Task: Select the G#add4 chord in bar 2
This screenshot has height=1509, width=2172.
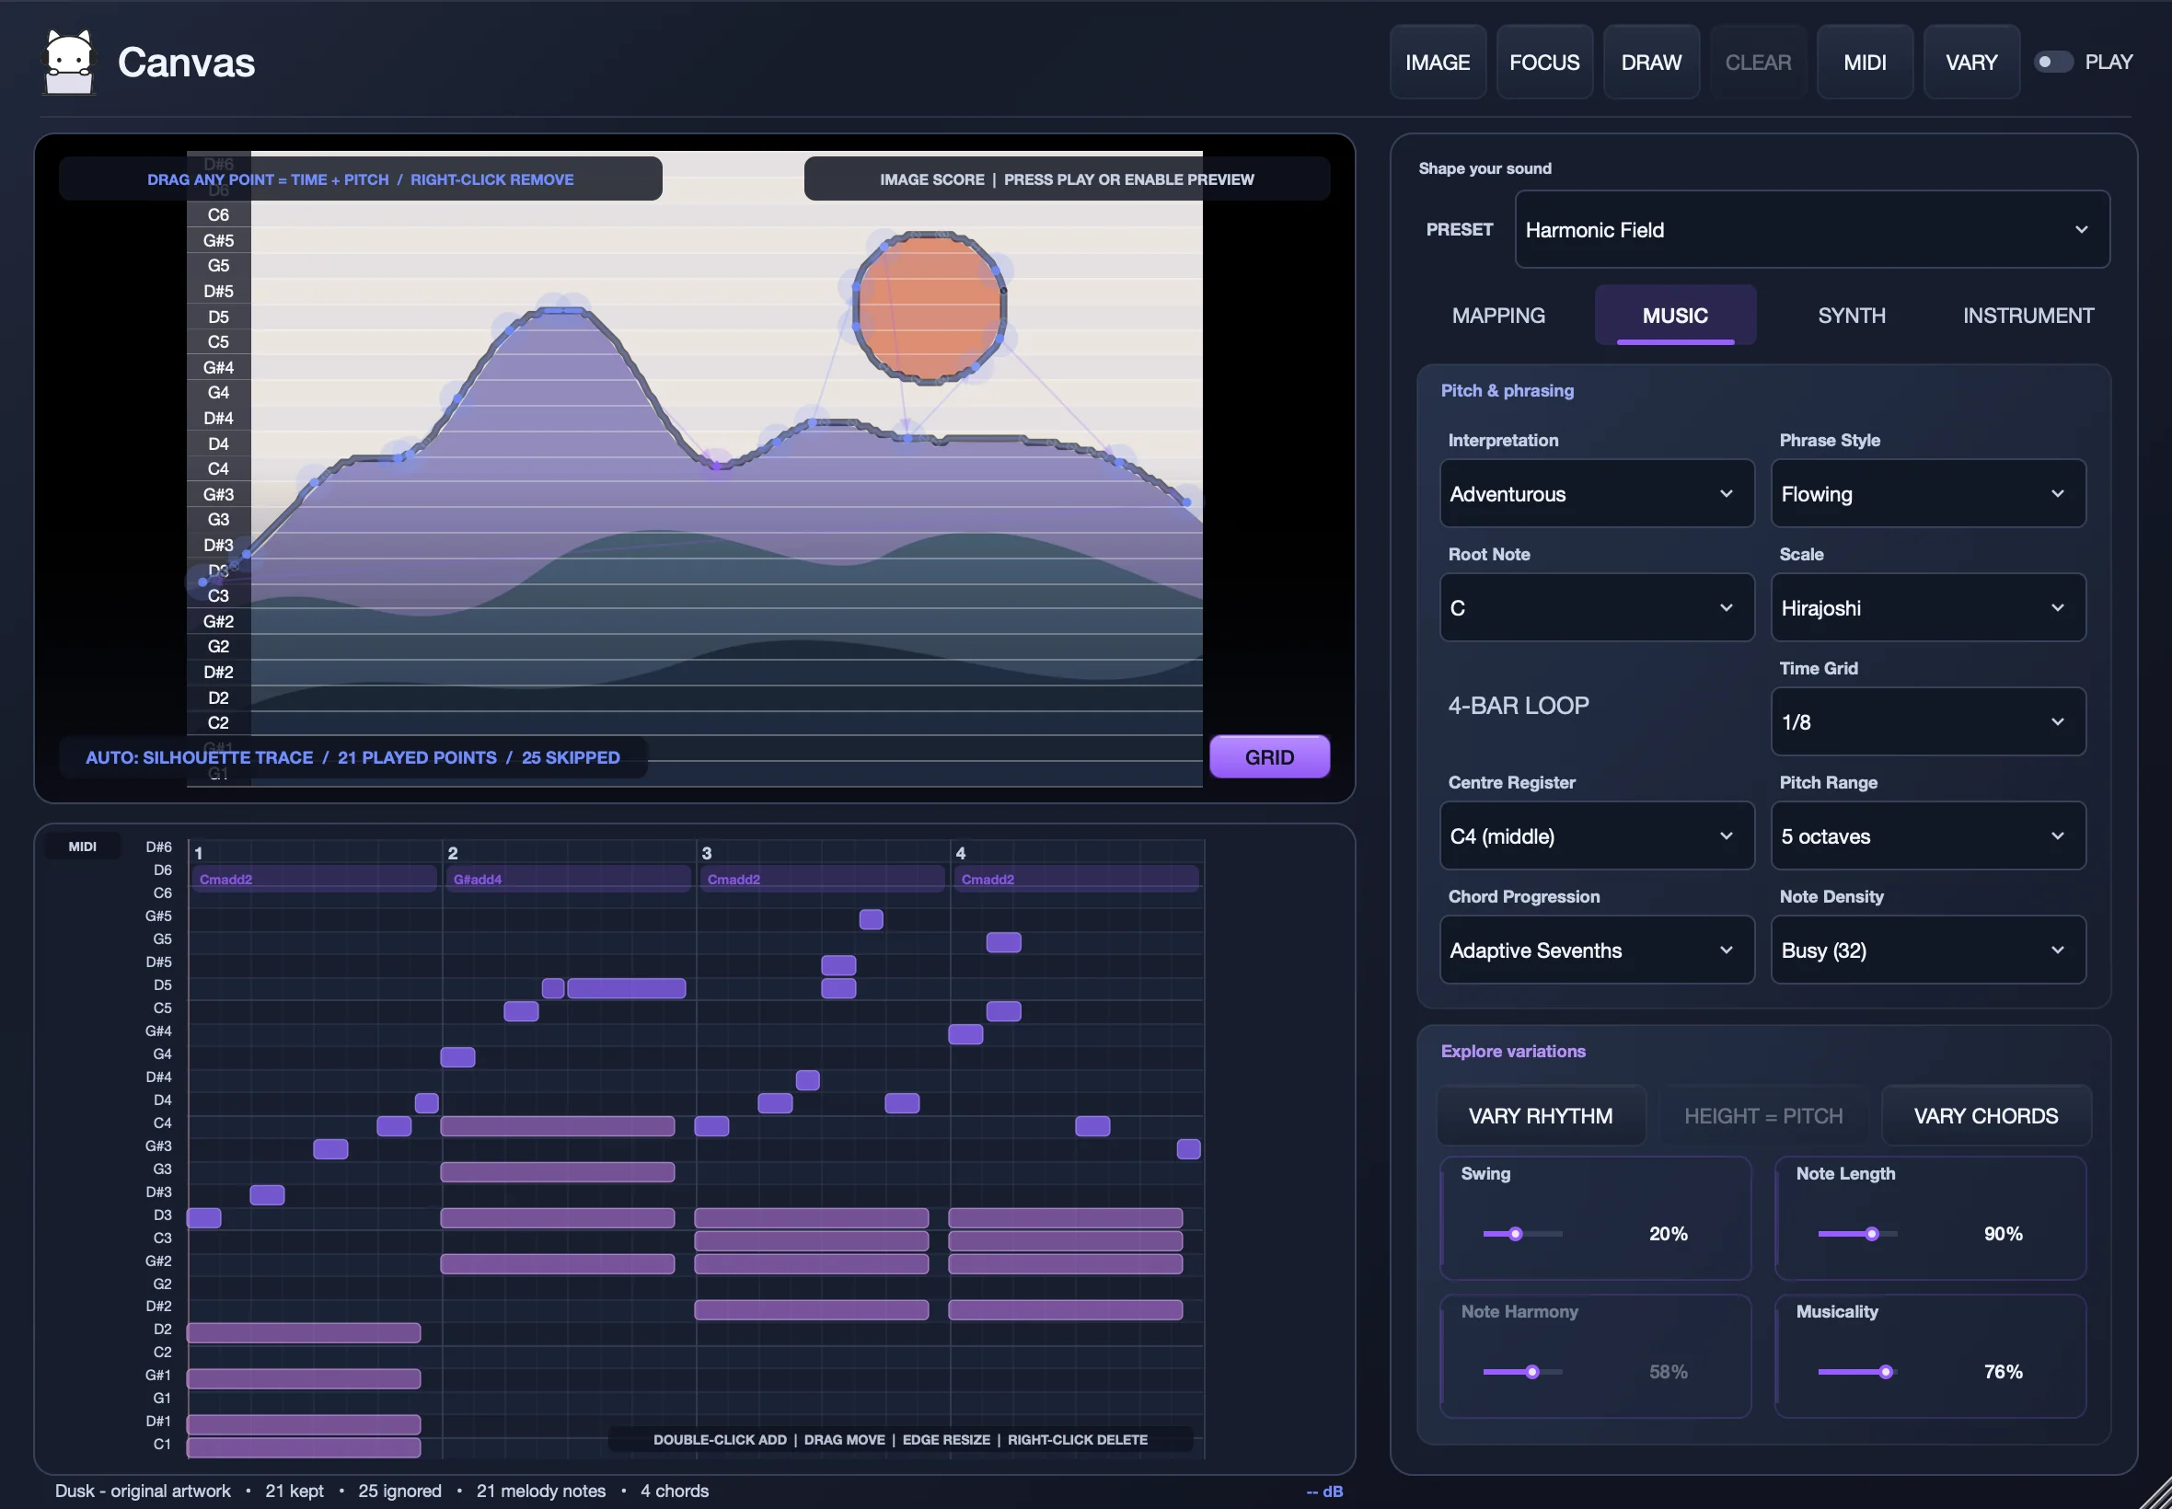Action: pyautogui.click(x=568, y=880)
